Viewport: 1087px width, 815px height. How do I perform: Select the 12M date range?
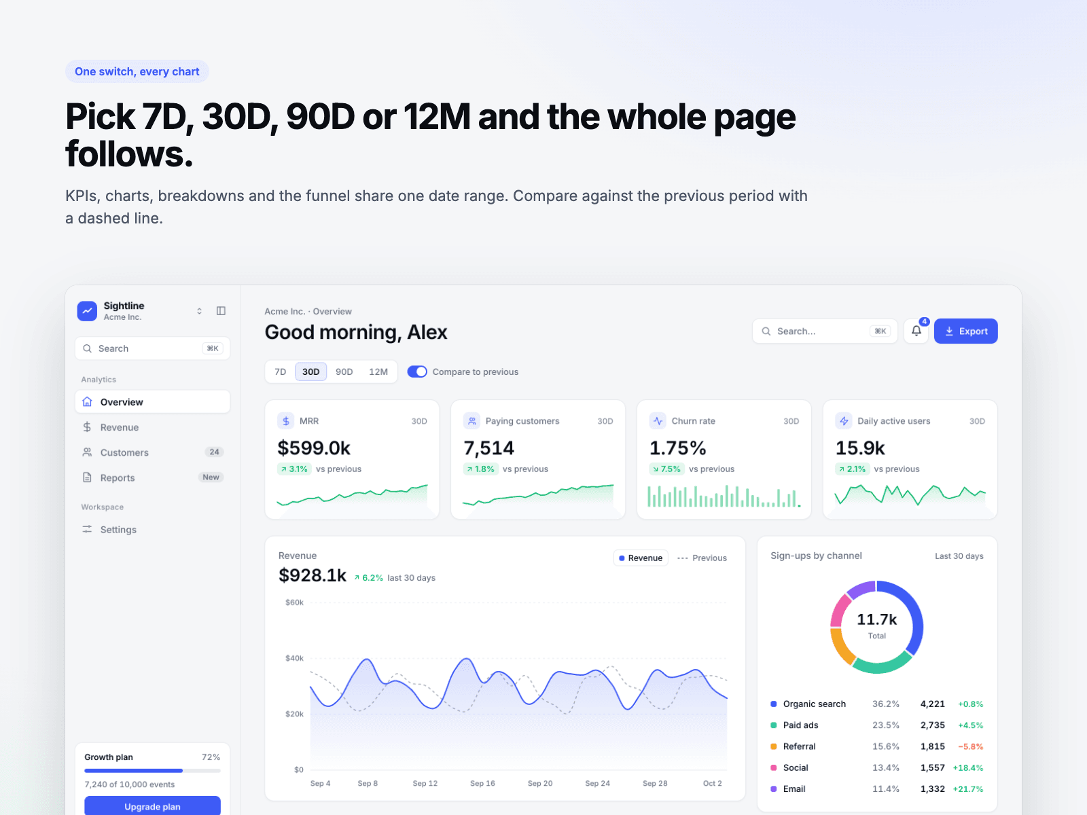click(378, 372)
